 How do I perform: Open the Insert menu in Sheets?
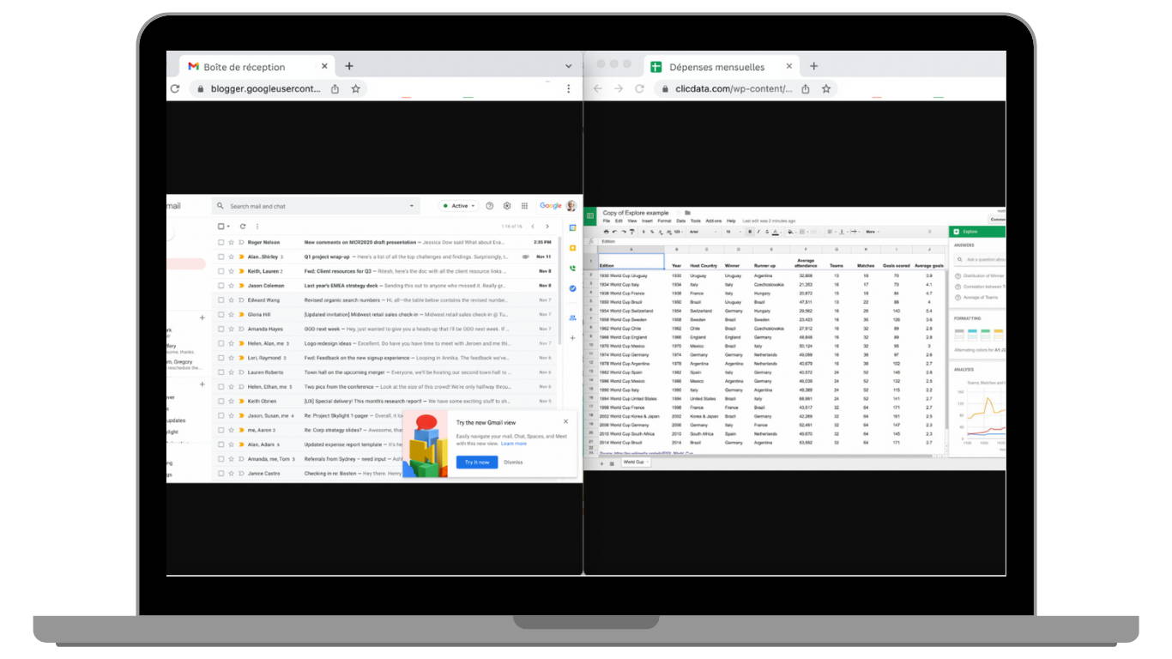pyautogui.click(x=648, y=221)
